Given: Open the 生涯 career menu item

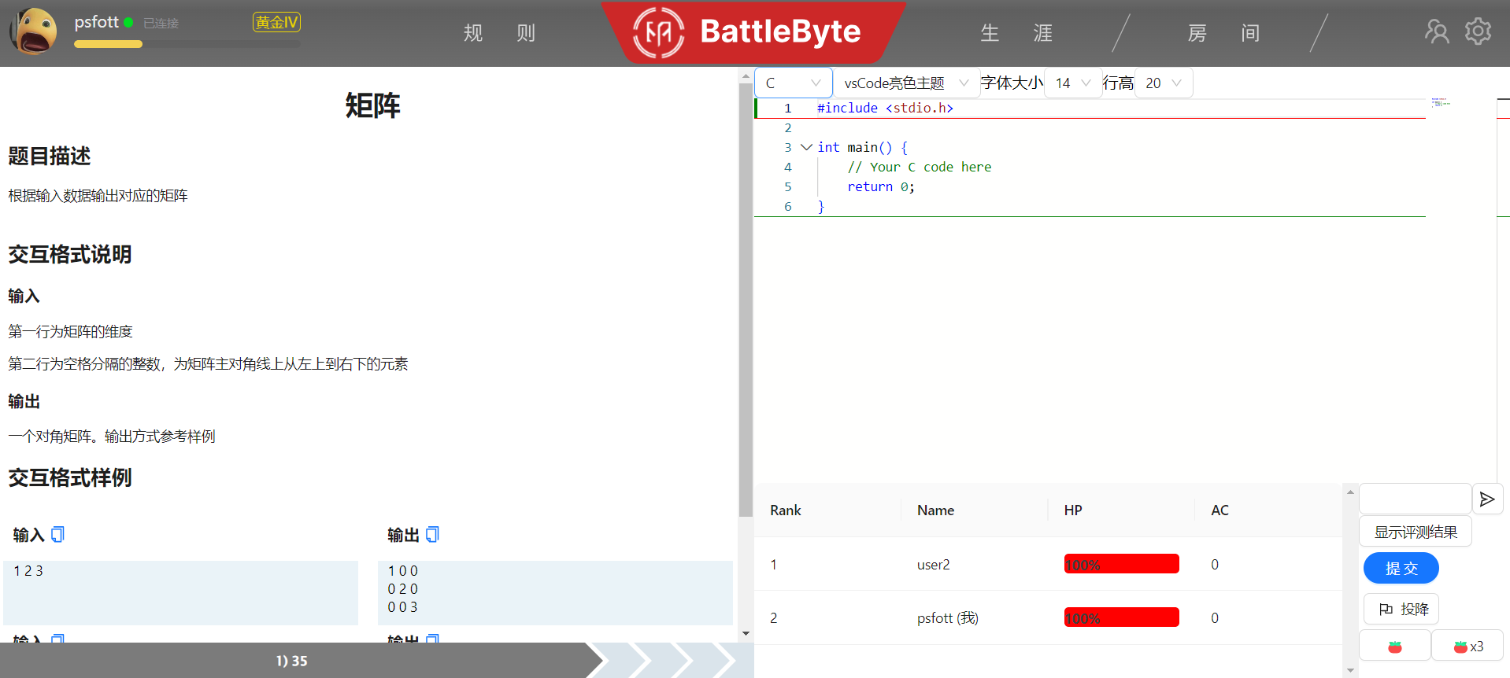Looking at the screenshot, I should point(1016,33).
